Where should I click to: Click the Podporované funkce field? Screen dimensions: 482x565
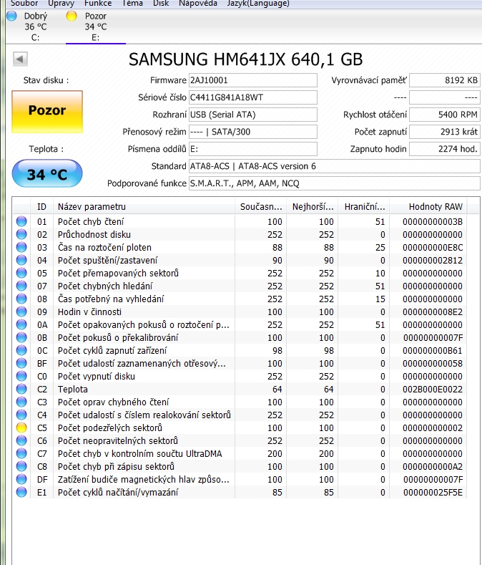pos(335,183)
